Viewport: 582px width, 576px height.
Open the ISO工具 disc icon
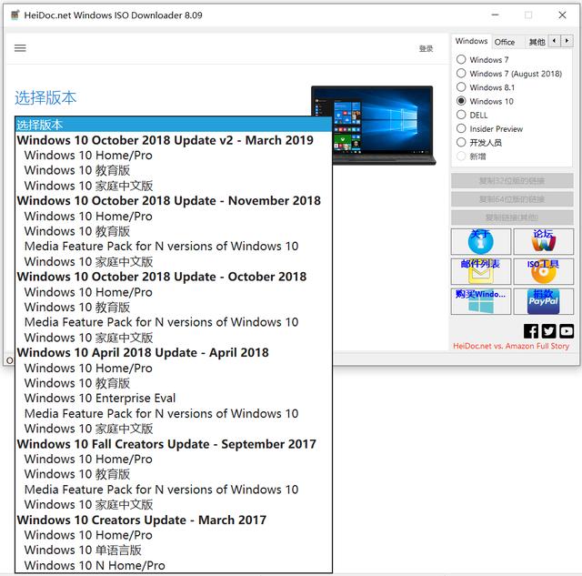point(543,271)
